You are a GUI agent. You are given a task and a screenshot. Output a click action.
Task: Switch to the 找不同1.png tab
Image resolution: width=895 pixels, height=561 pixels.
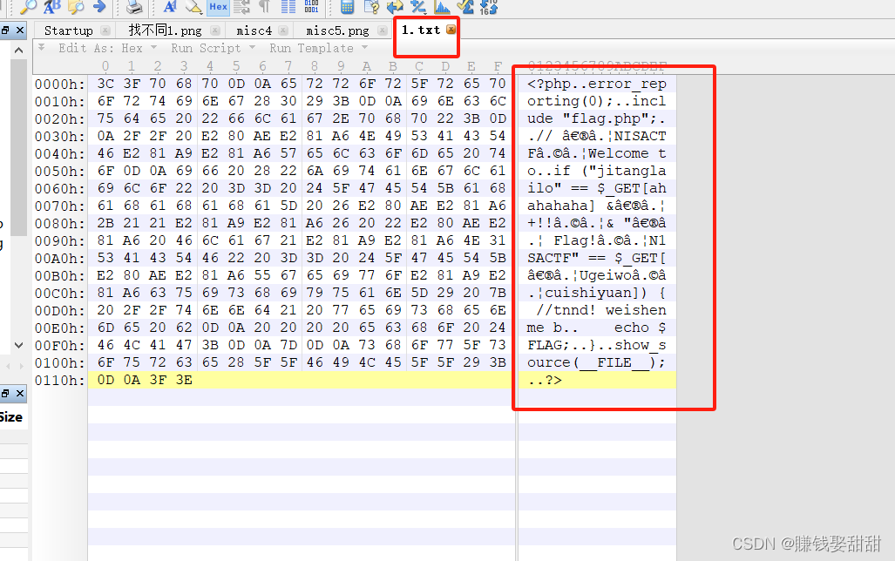pos(165,30)
